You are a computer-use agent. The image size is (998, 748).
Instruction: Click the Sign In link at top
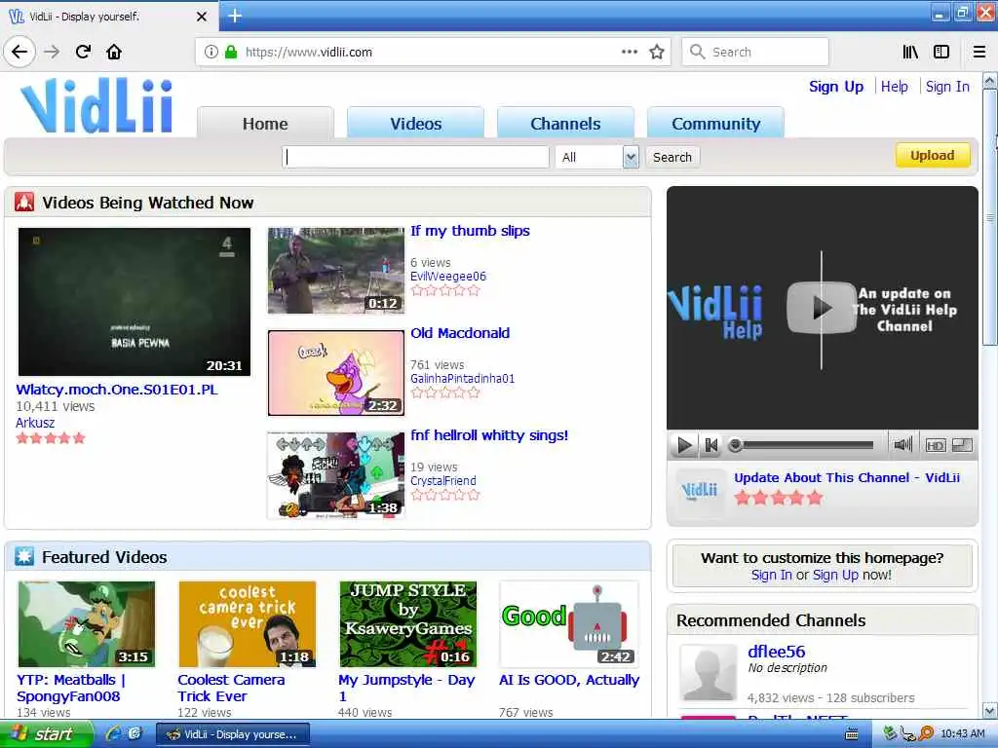pos(947,87)
